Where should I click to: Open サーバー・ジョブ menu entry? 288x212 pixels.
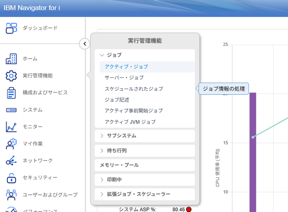(x=124, y=78)
